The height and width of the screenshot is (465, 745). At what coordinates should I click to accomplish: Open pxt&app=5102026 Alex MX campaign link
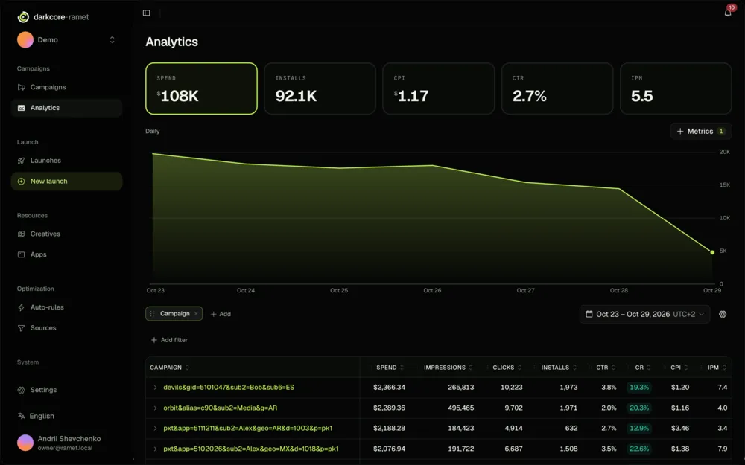251,449
